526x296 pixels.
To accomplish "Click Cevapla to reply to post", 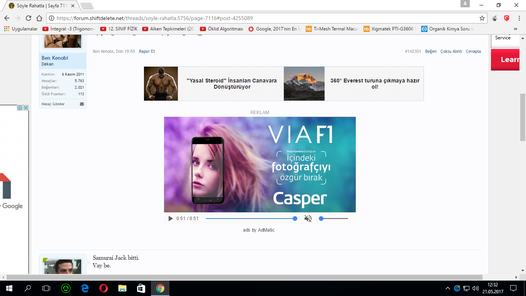I will pyautogui.click(x=473, y=51).
